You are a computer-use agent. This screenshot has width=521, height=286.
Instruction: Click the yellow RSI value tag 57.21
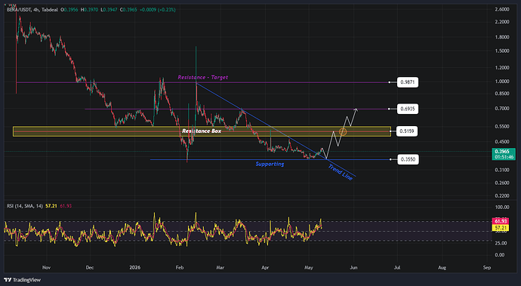click(501, 228)
